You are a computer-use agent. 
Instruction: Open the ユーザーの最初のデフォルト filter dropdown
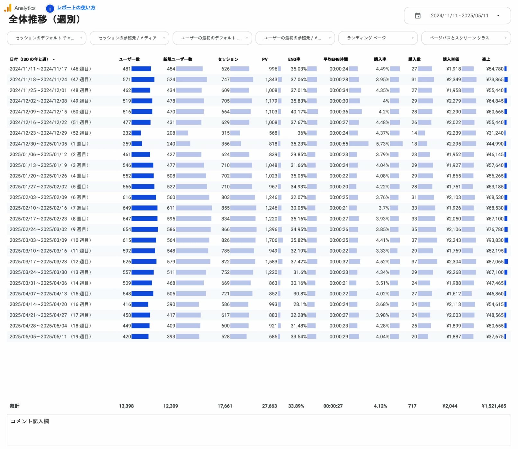coord(212,38)
